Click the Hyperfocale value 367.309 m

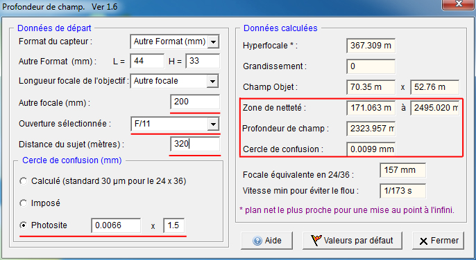click(371, 46)
